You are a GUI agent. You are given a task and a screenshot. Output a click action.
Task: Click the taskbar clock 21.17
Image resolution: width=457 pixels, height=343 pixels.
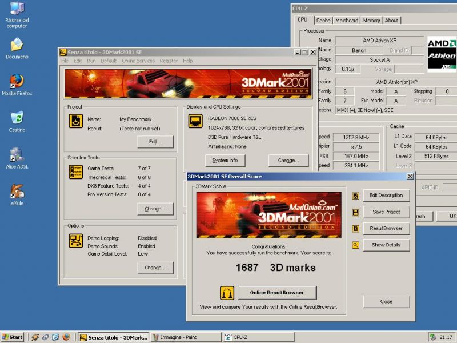[x=446, y=337]
